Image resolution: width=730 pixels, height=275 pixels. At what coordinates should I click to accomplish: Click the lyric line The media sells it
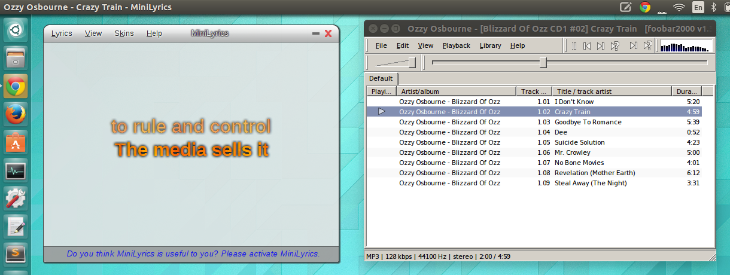pyautogui.click(x=191, y=149)
